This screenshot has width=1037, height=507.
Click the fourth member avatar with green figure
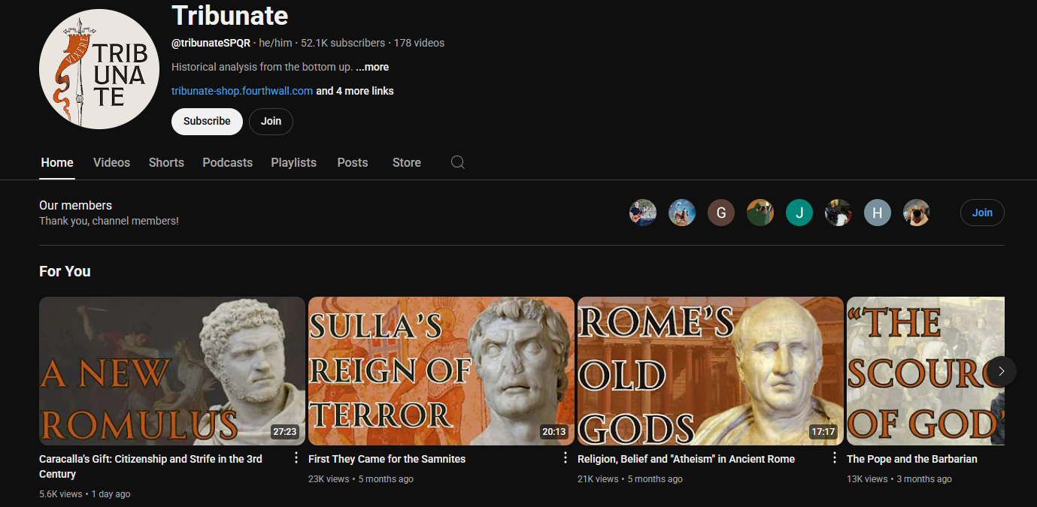[760, 213]
